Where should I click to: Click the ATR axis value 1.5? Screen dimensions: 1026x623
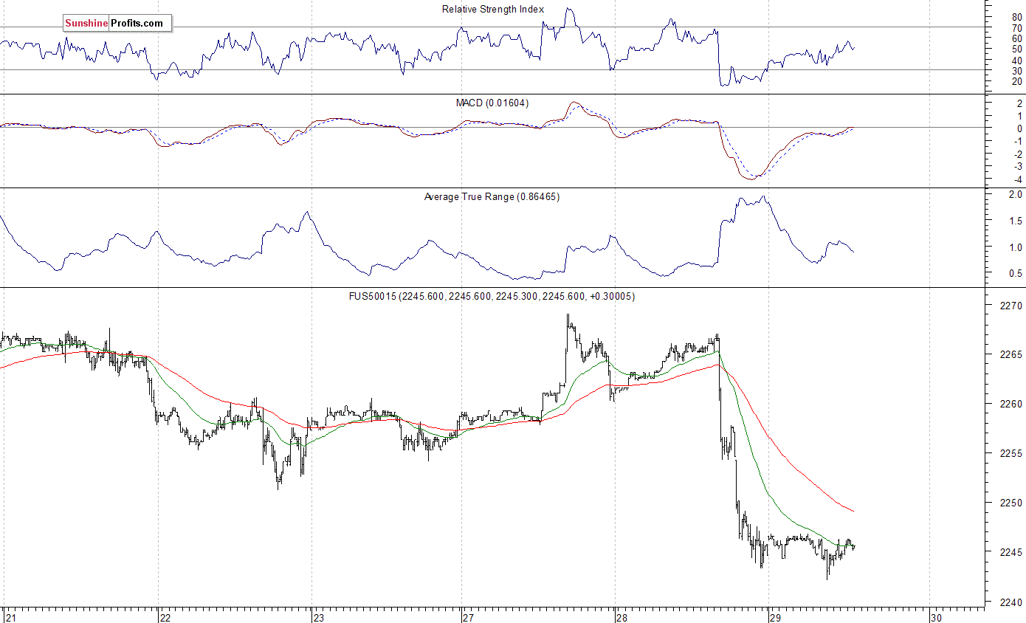click(x=1016, y=221)
